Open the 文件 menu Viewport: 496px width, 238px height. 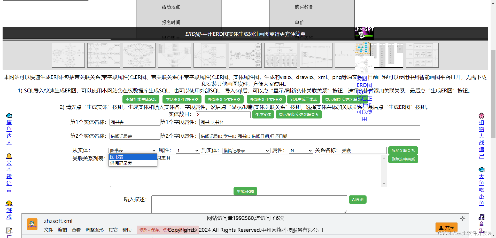[48, 230]
